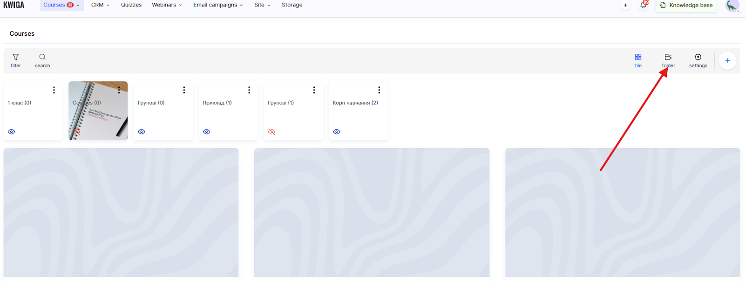This screenshot has height=281, width=745.
Task: Switch to tile view icon
Action: pos(638,57)
